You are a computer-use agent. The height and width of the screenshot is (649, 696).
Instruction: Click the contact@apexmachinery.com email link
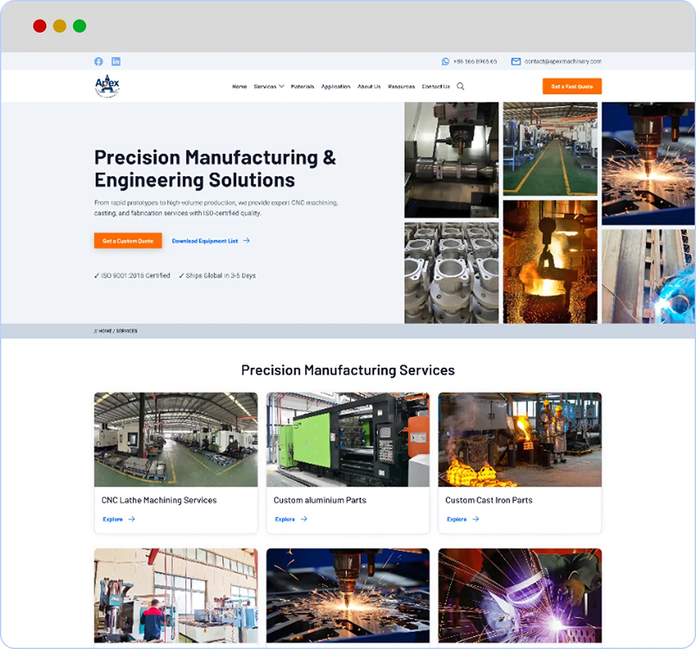564,61
